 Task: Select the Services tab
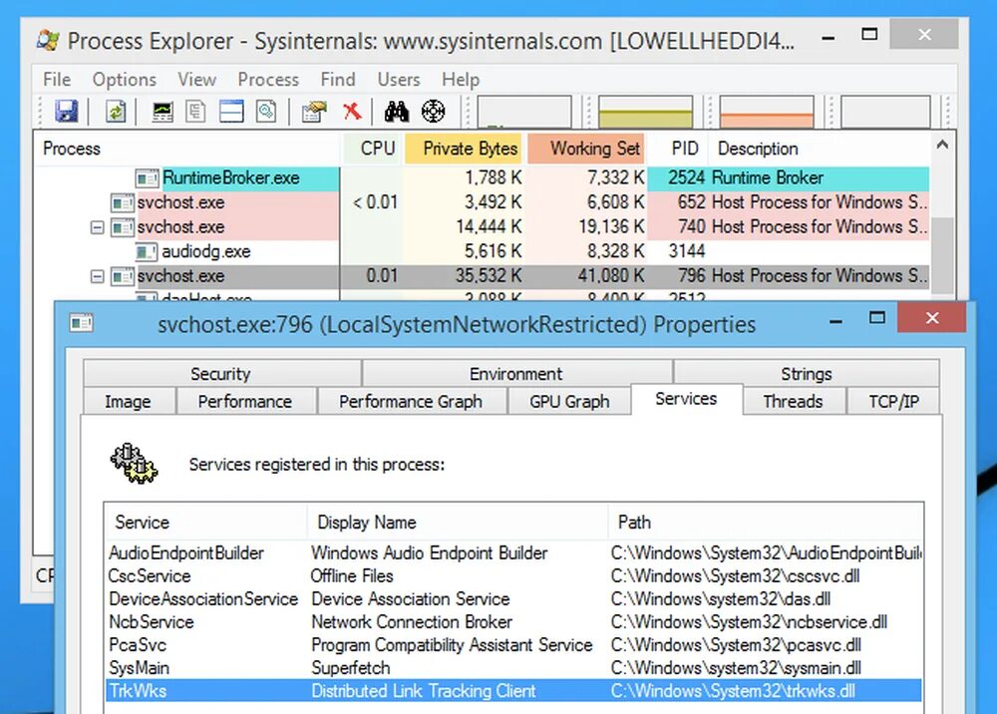686,399
